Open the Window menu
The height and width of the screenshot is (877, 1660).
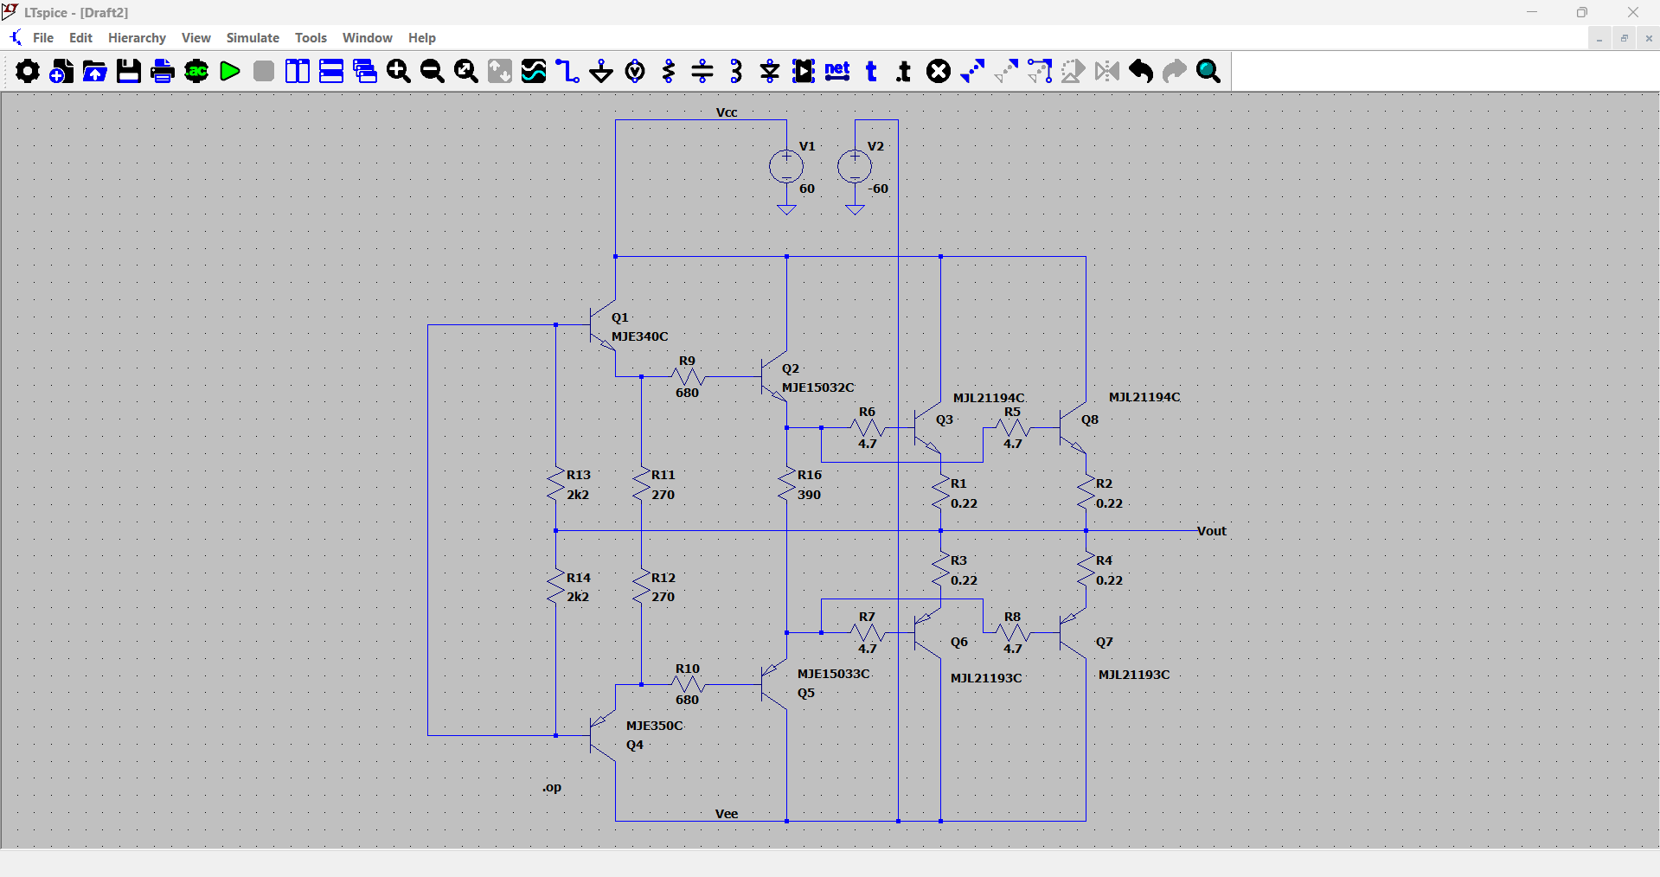pos(368,38)
